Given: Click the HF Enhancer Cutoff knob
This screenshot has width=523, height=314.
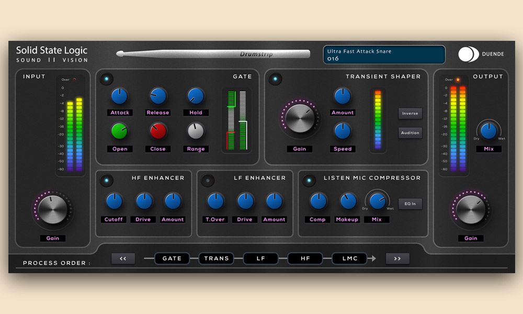Looking at the screenshot, I should [x=113, y=201].
